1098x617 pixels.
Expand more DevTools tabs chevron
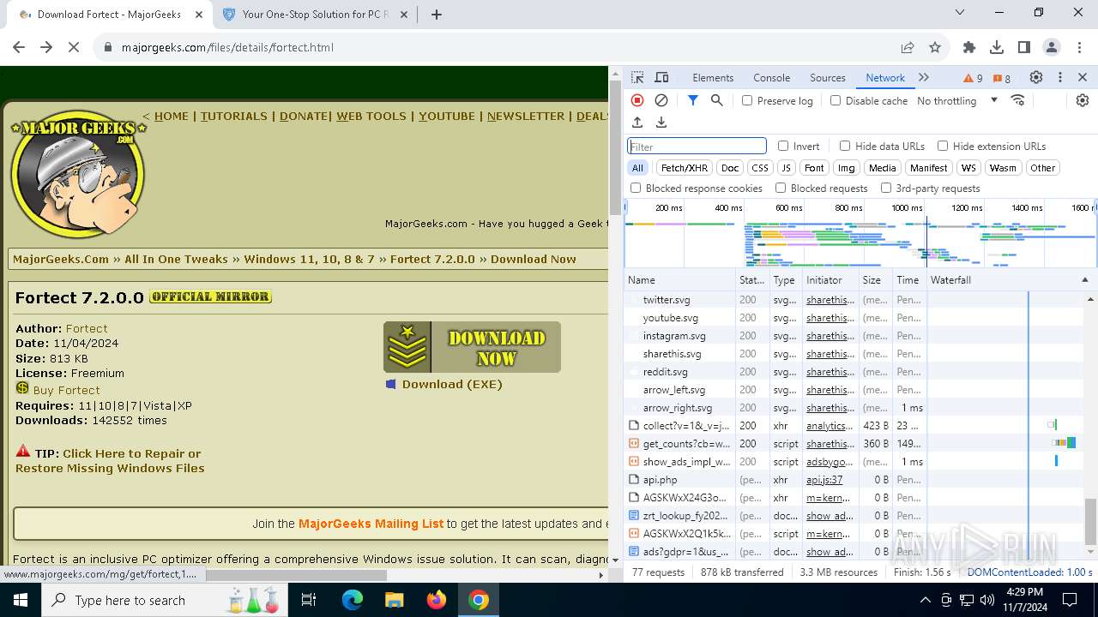coord(924,77)
